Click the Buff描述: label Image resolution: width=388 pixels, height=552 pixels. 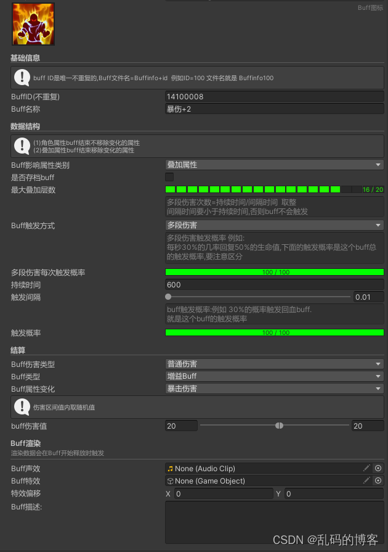(x=26, y=507)
